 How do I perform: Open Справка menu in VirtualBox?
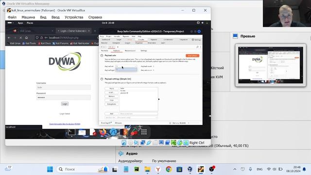coord(95,17)
